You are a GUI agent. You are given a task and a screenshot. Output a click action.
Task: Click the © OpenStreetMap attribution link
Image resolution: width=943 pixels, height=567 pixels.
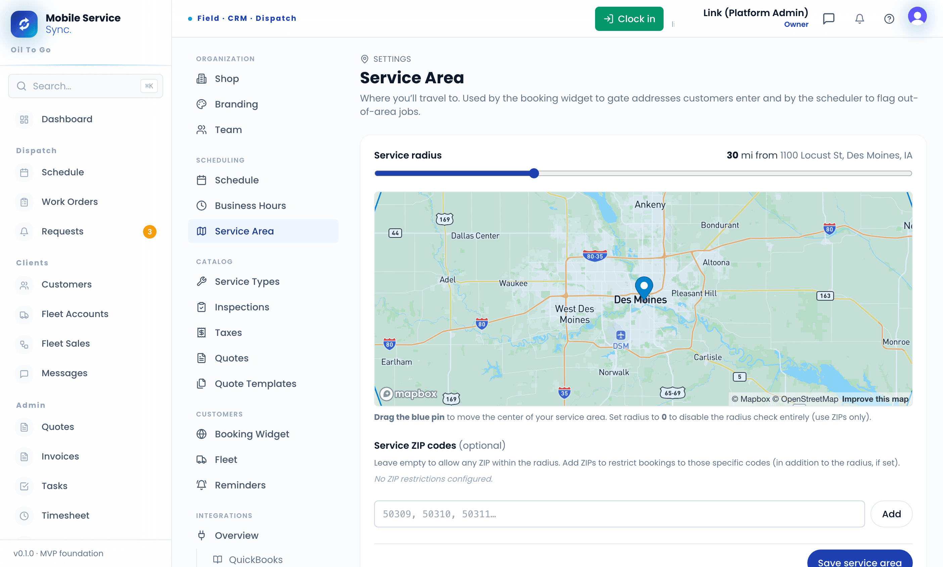805,399
